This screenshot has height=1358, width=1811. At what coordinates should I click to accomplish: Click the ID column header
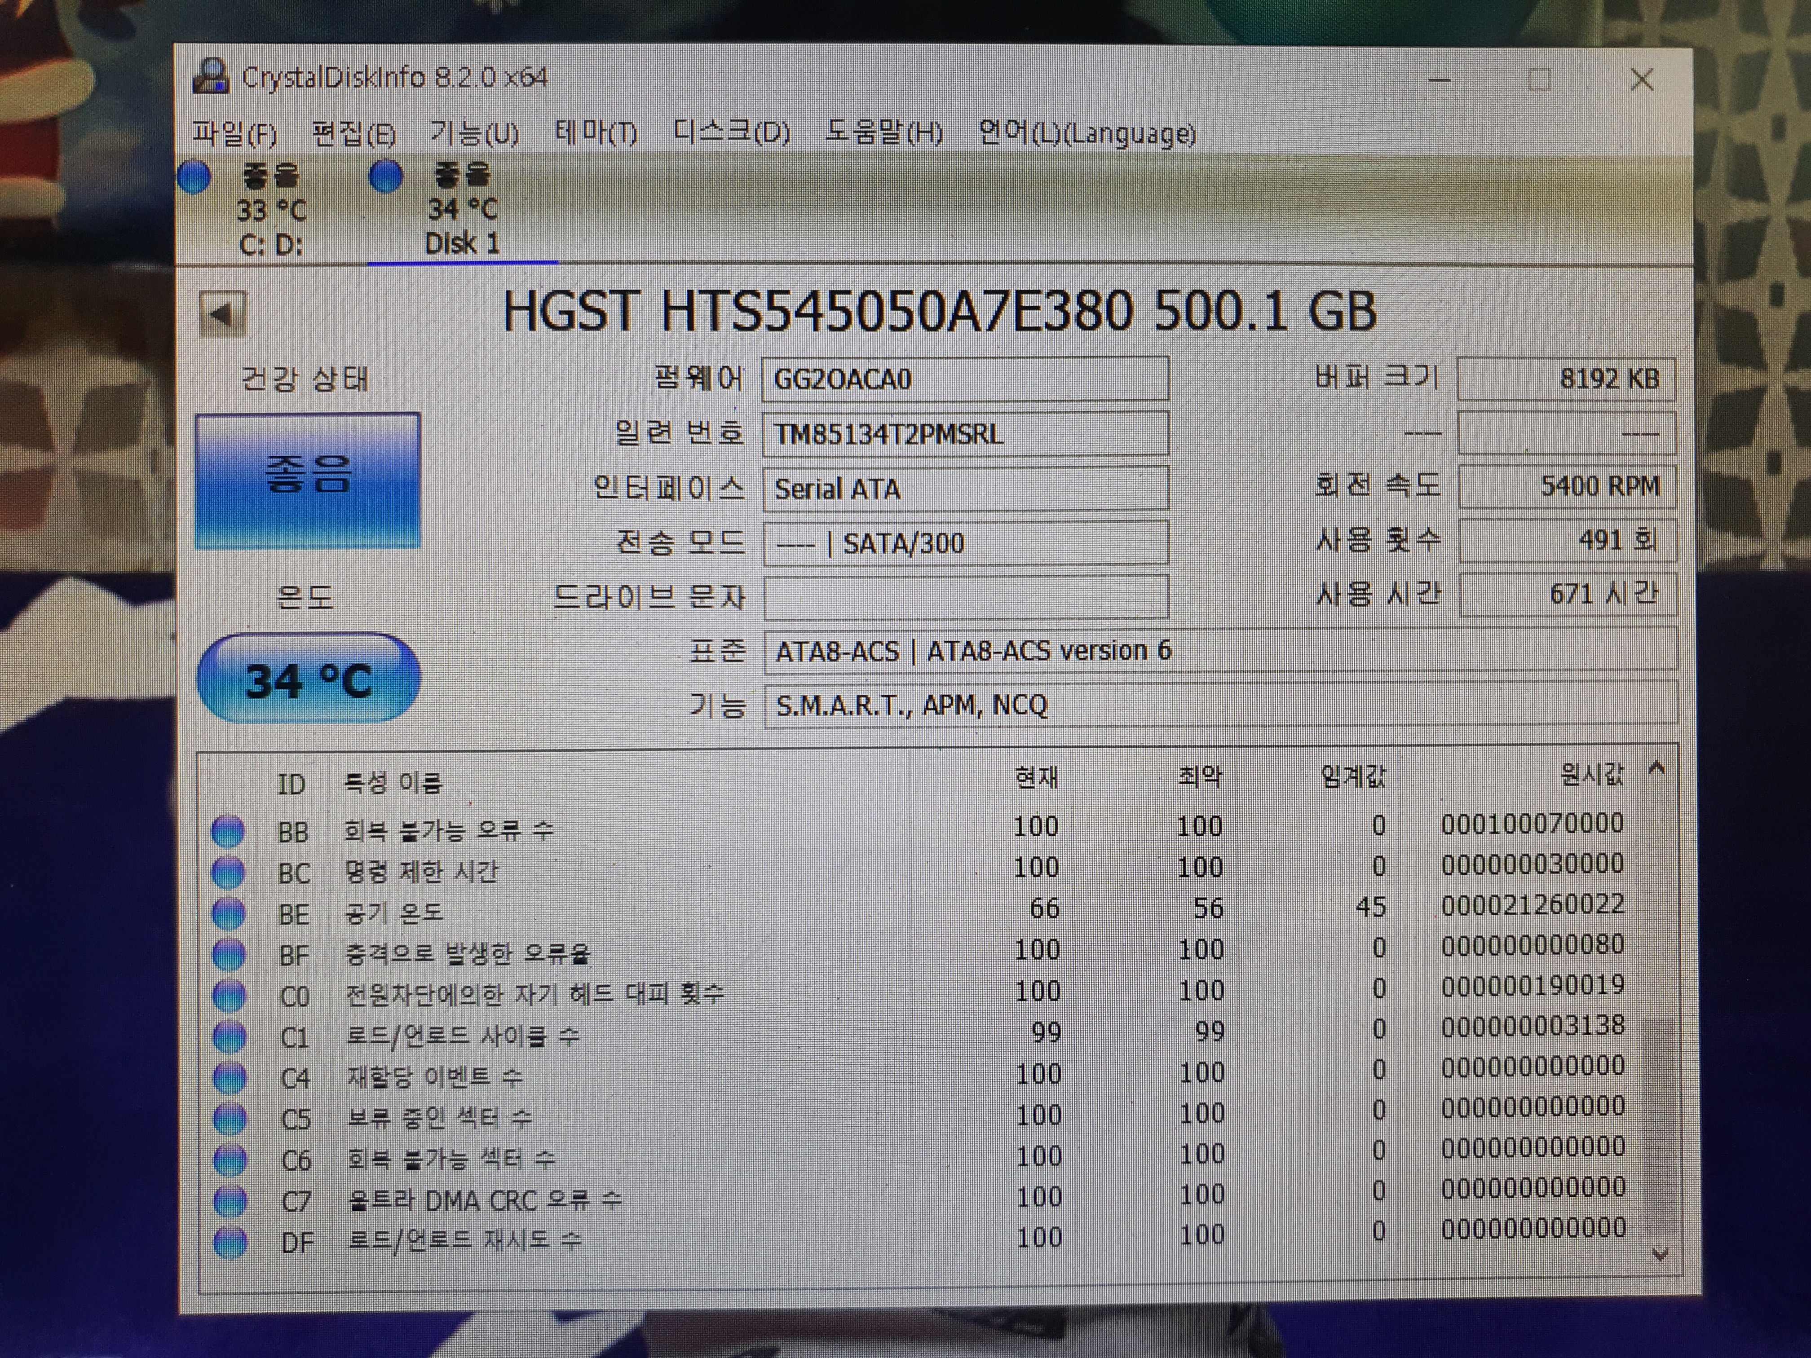click(x=292, y=784)
